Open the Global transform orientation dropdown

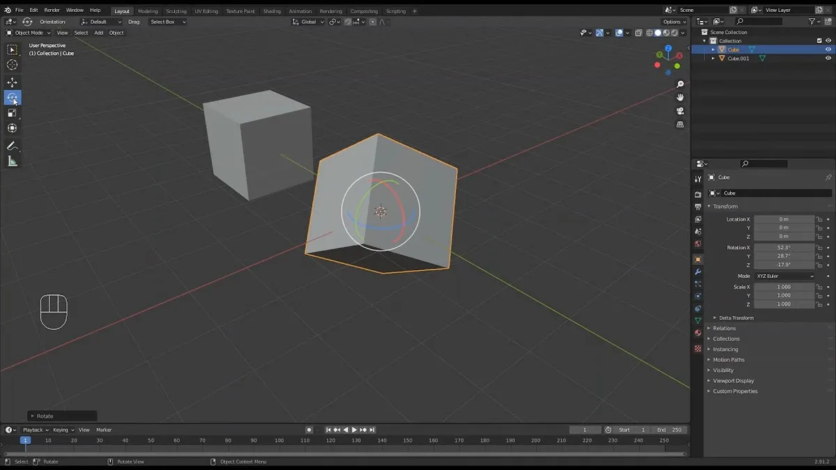(308, 22)
